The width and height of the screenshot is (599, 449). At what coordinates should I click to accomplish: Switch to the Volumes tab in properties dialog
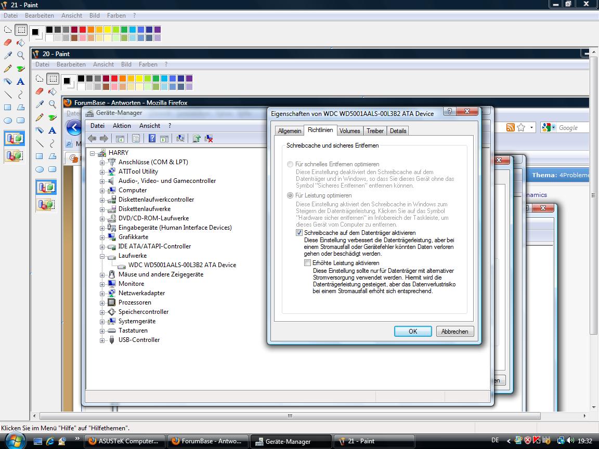click(349, 131)
